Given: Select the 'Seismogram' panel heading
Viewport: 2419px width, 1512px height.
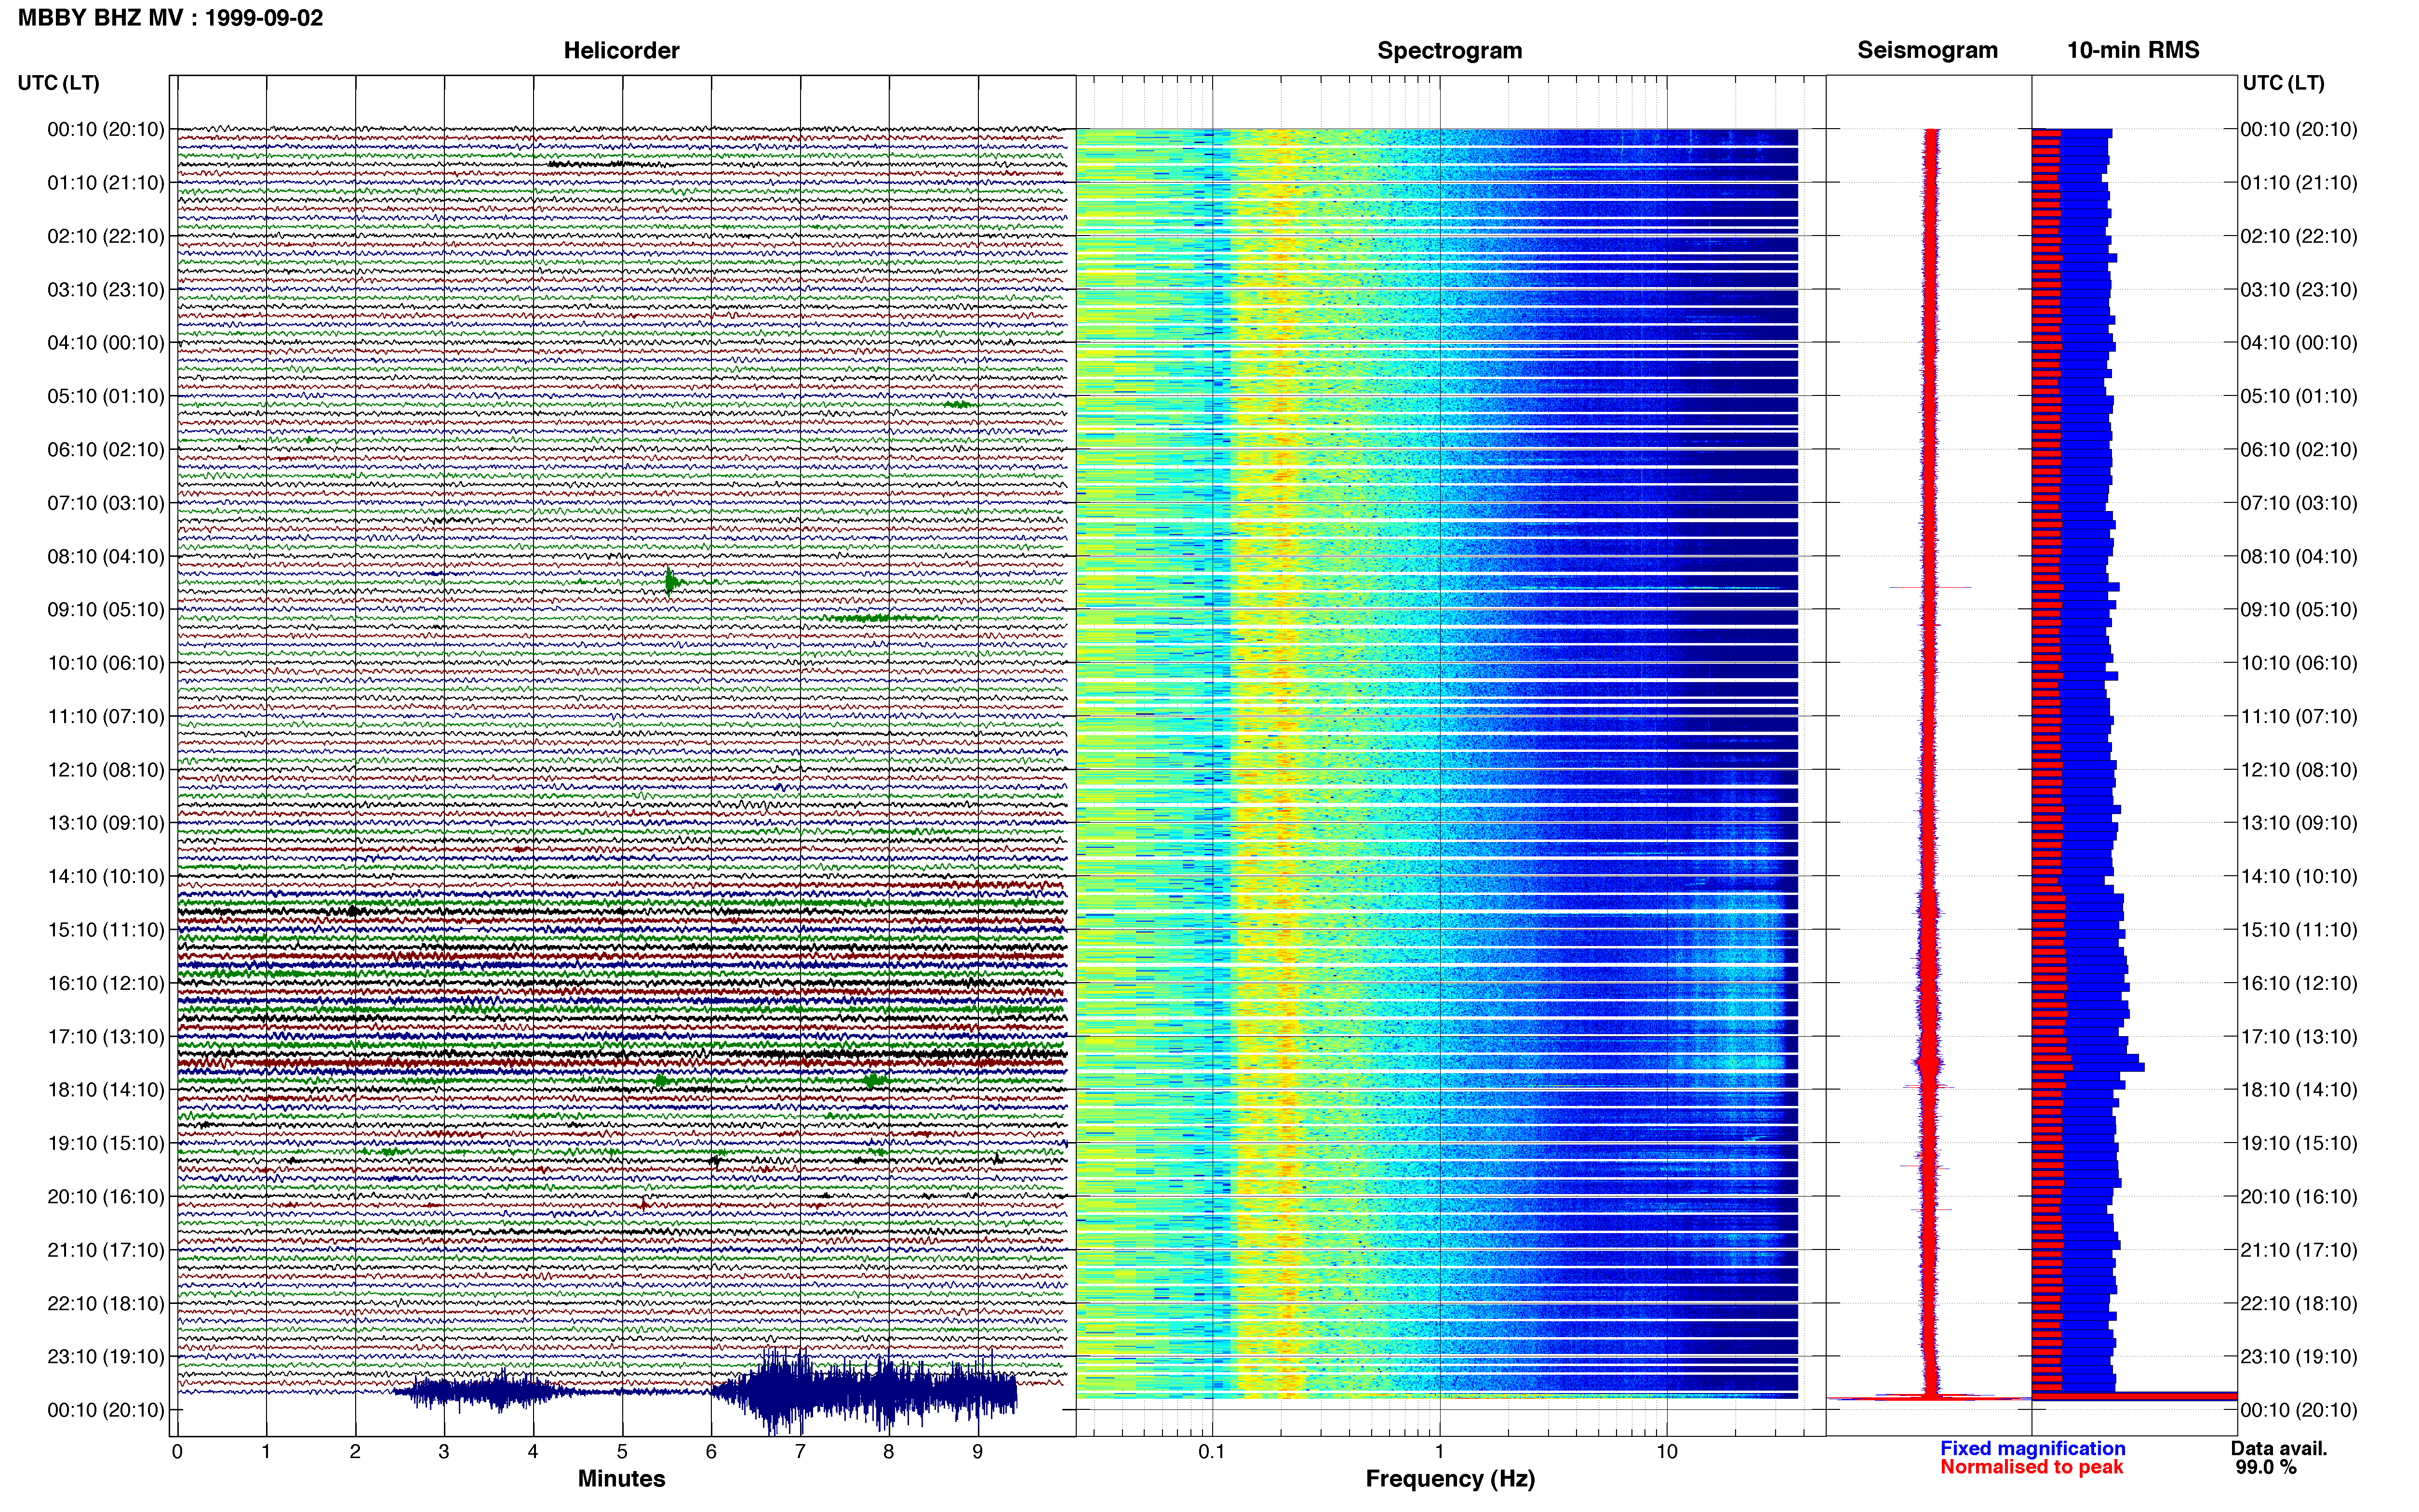Looking at the screenshot, I should click(x=1927, y=50).
